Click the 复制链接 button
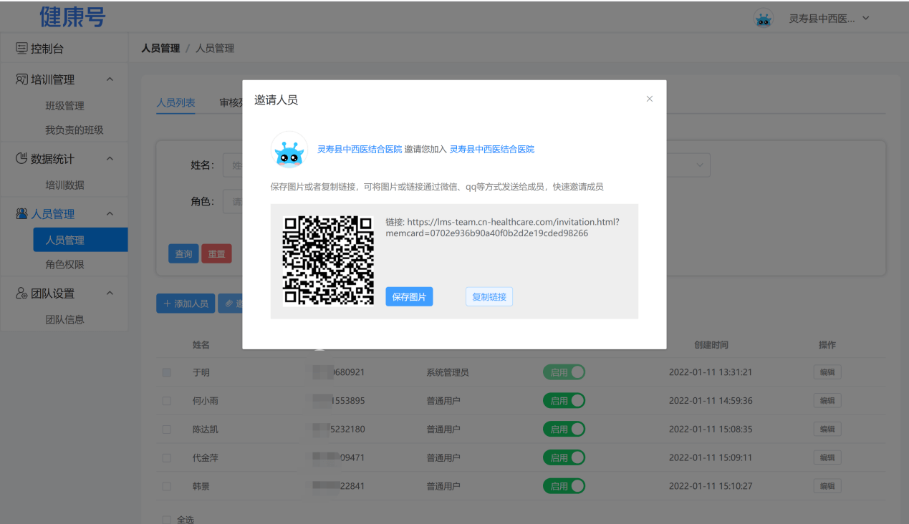This screenshot has width=909, height=524. tap(489, 296)
